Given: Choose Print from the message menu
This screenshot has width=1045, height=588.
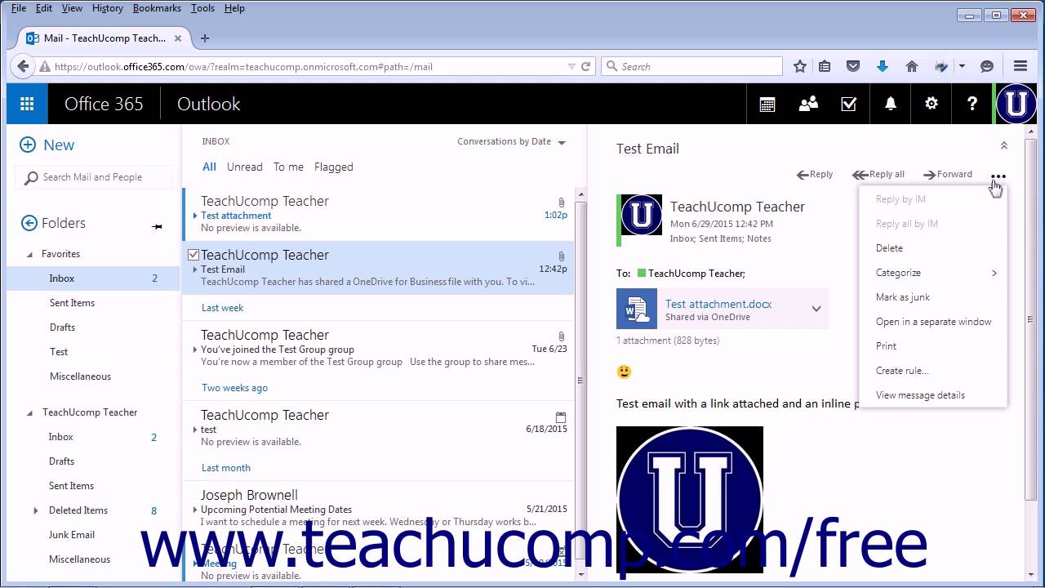Looking at the screenshot, I should (933, 346).
